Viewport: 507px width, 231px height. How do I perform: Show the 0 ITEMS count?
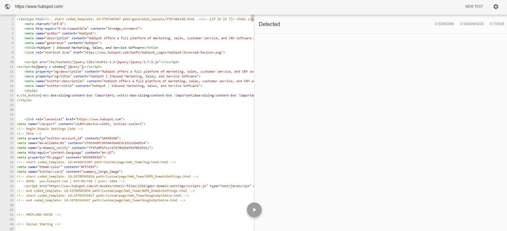pyautogui.click(x=497, y=24)
